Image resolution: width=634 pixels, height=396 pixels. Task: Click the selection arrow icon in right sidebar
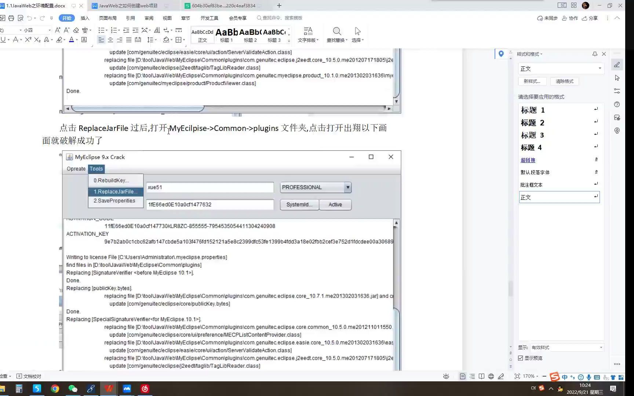(x=617, y=78)
